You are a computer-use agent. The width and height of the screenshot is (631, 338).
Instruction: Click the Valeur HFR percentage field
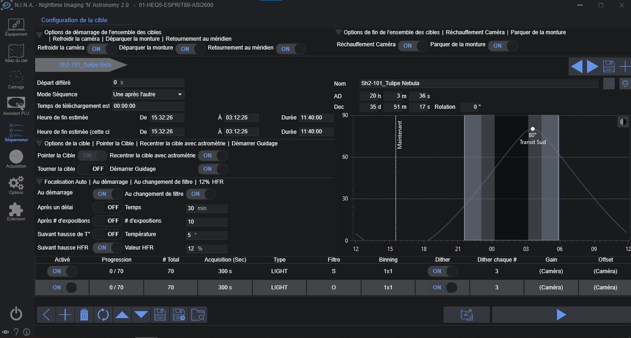click(x=207, y=249)
